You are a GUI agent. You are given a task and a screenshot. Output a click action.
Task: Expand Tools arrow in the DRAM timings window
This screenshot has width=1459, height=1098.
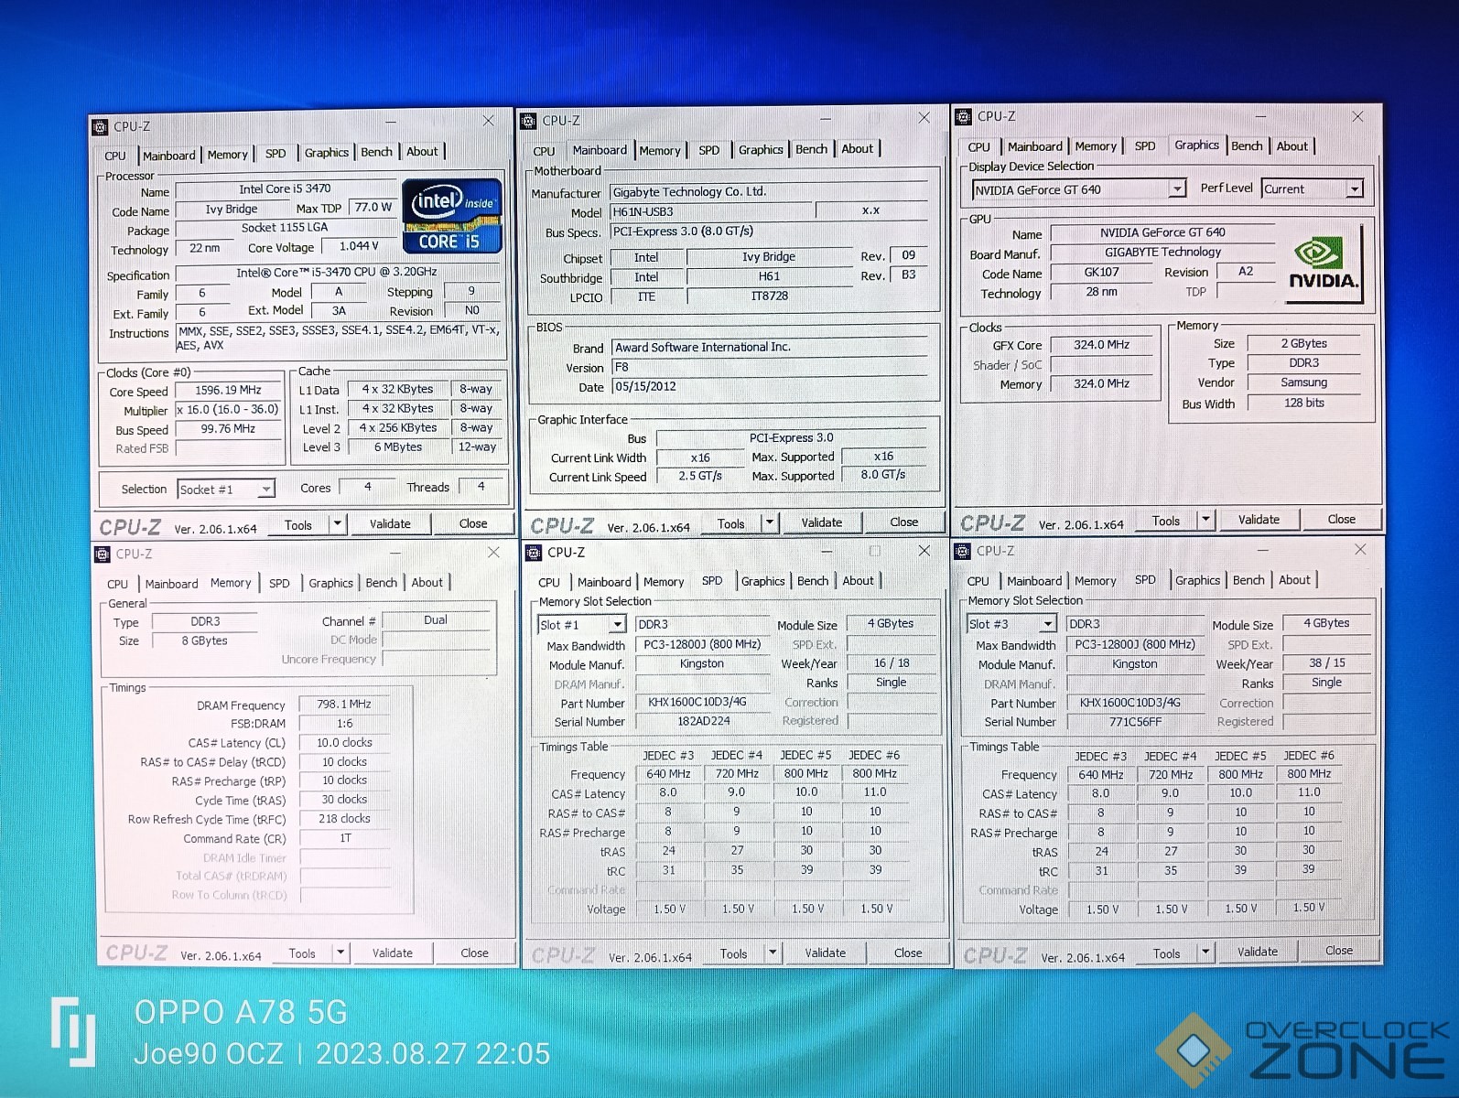pos(340,953)
